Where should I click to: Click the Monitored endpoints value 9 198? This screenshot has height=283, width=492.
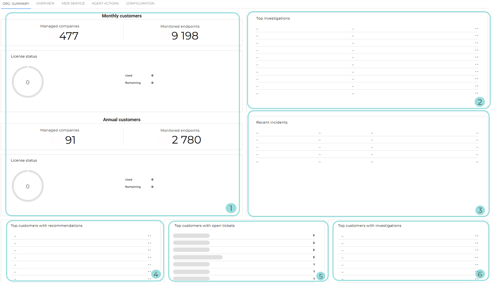point(185,36)
